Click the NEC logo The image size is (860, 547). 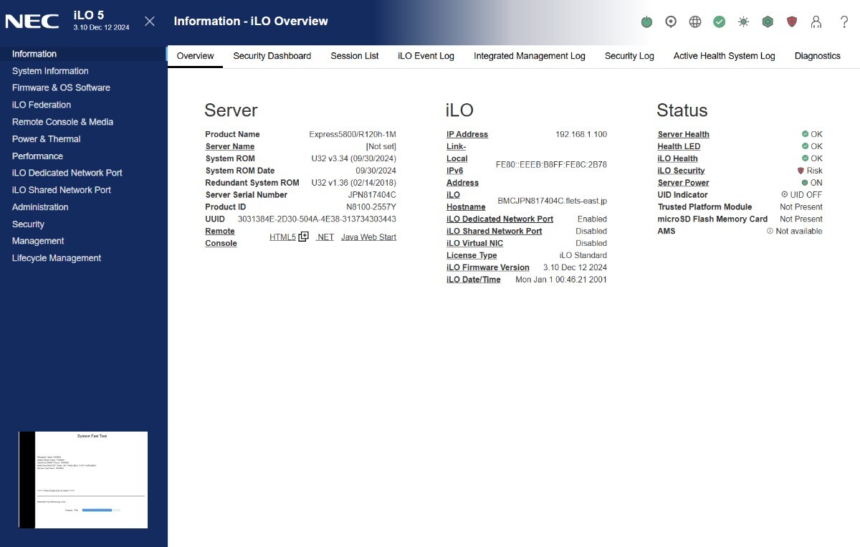pos(32,22)
